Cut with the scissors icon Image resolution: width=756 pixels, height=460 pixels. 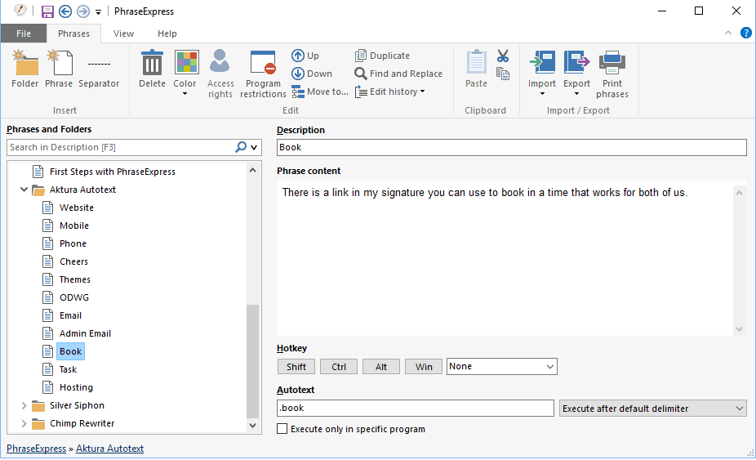point(503,56)
